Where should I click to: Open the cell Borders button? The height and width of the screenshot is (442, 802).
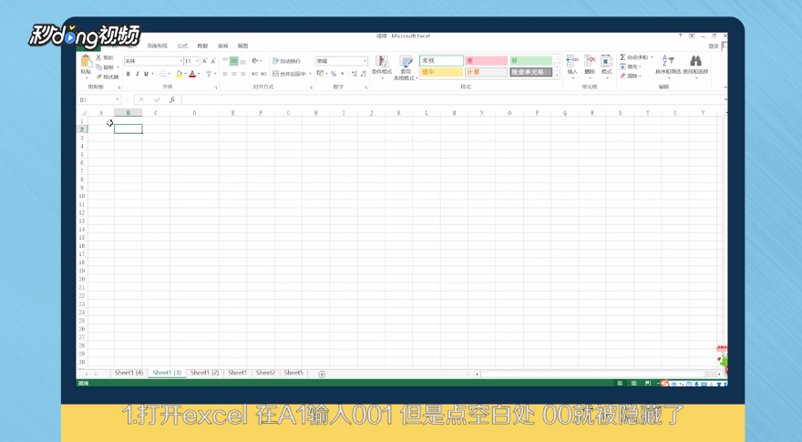click(162, 74)
